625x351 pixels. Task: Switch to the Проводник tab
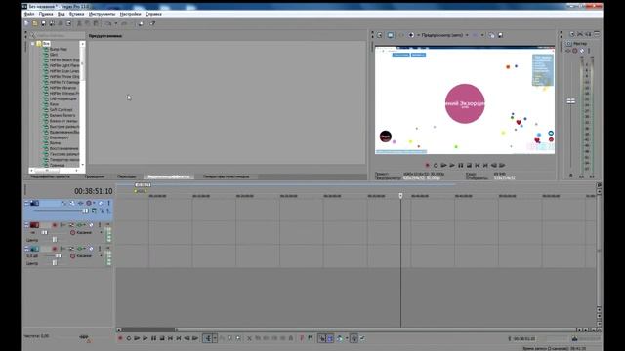(95, 176)
